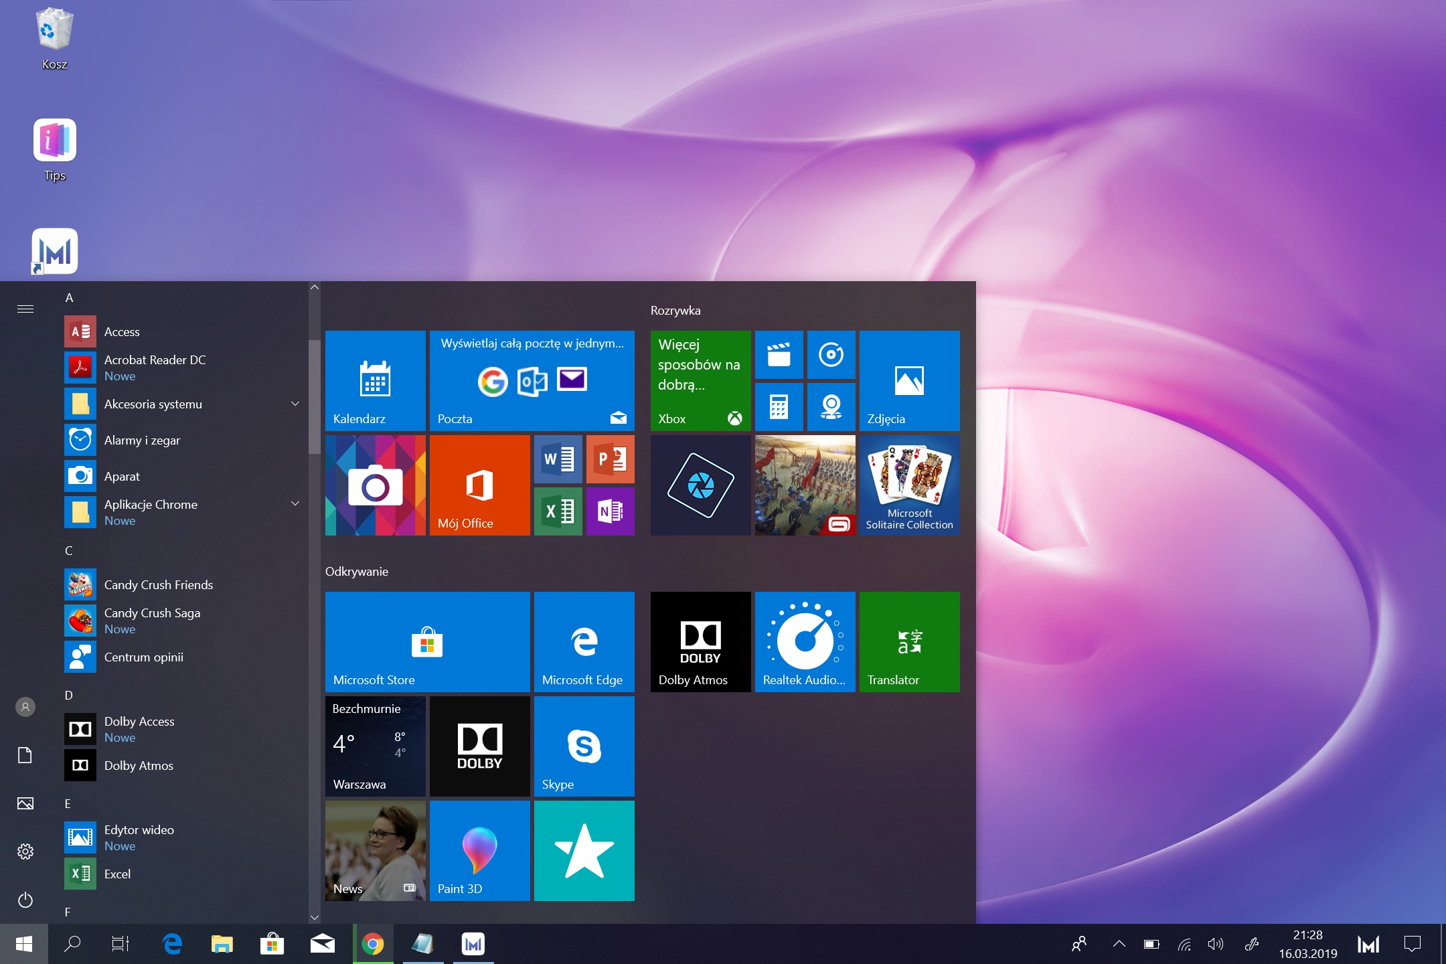Open Google Chrome from the taskbar
1446x964 pixels.
(x=373, y=944)
